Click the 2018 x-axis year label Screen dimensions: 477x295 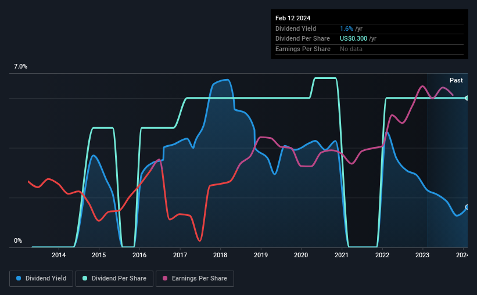point(220,255)
